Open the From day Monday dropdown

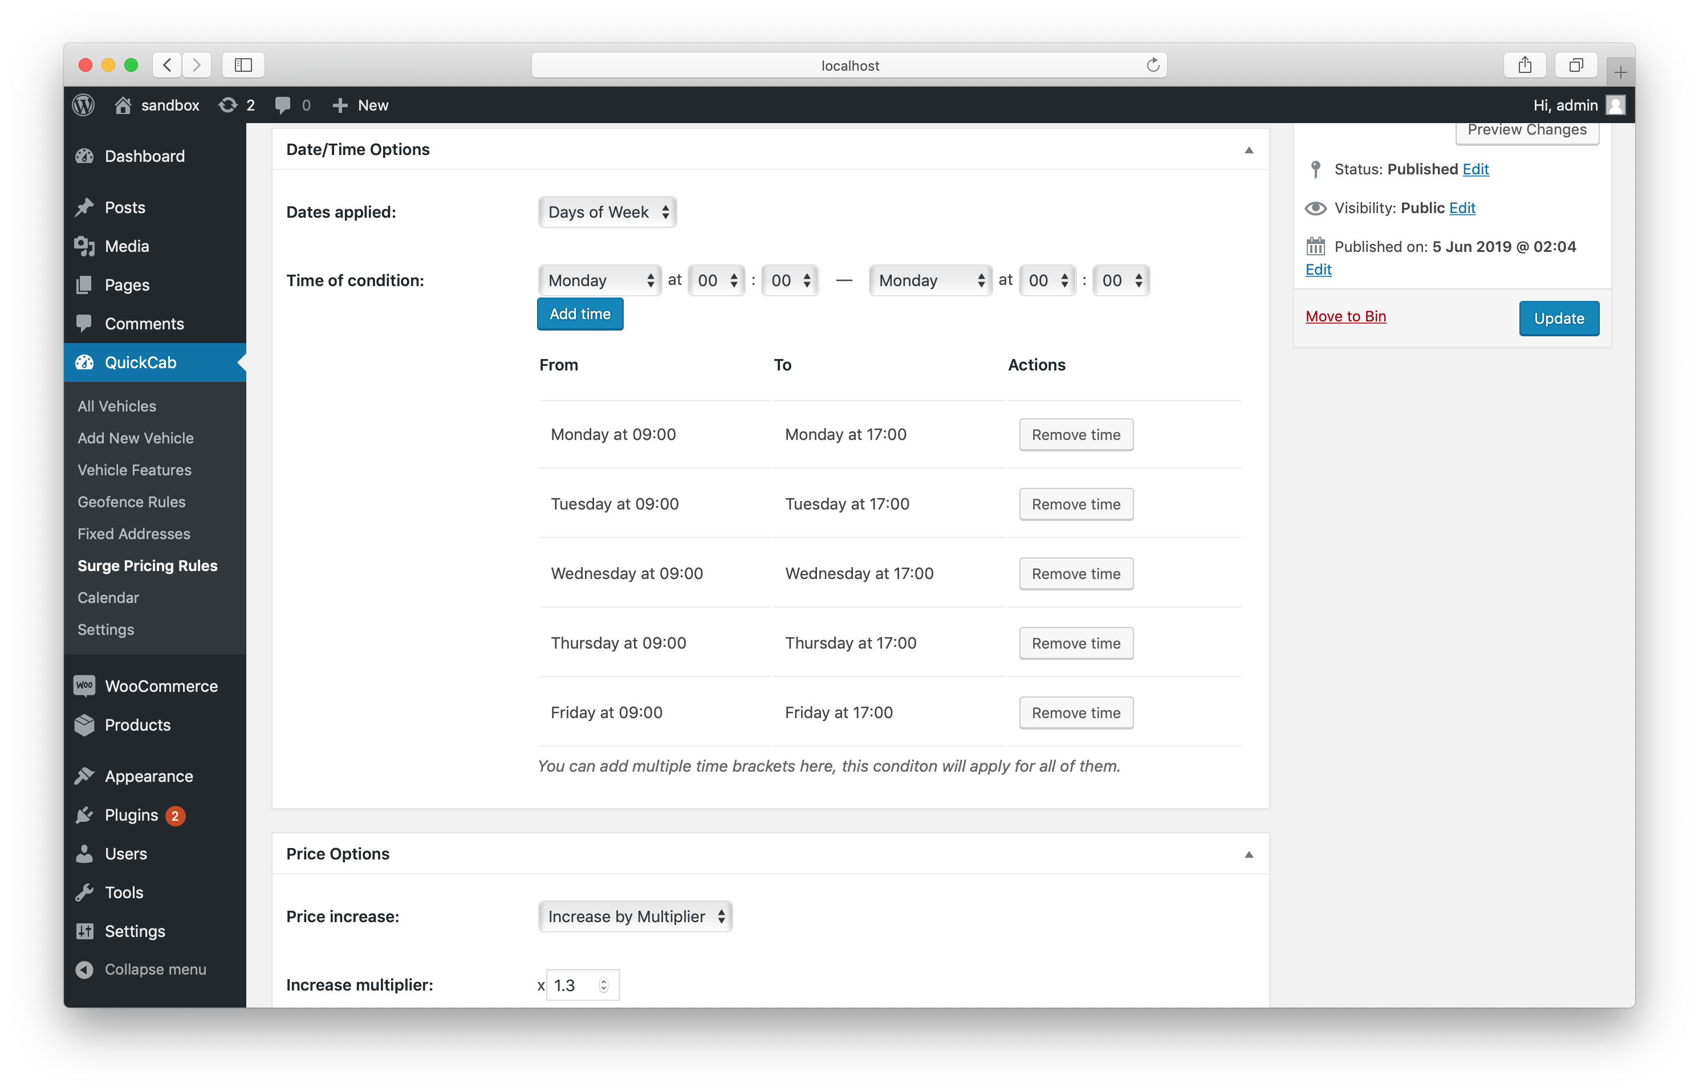tap(599, 280)
